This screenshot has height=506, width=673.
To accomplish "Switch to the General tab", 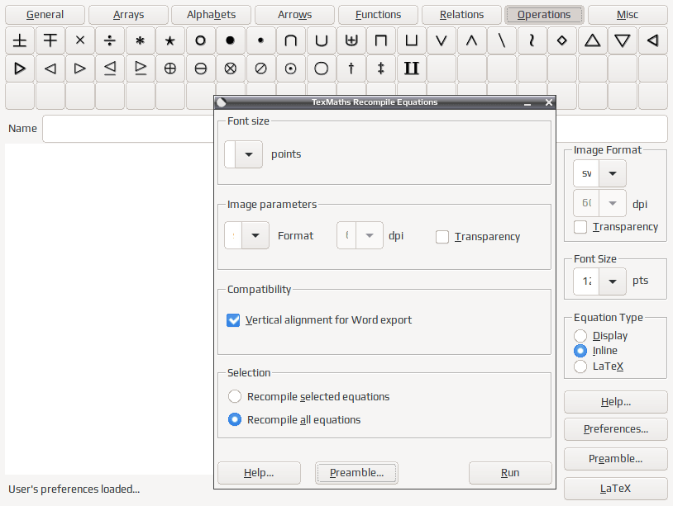I will tap(45, 15).
